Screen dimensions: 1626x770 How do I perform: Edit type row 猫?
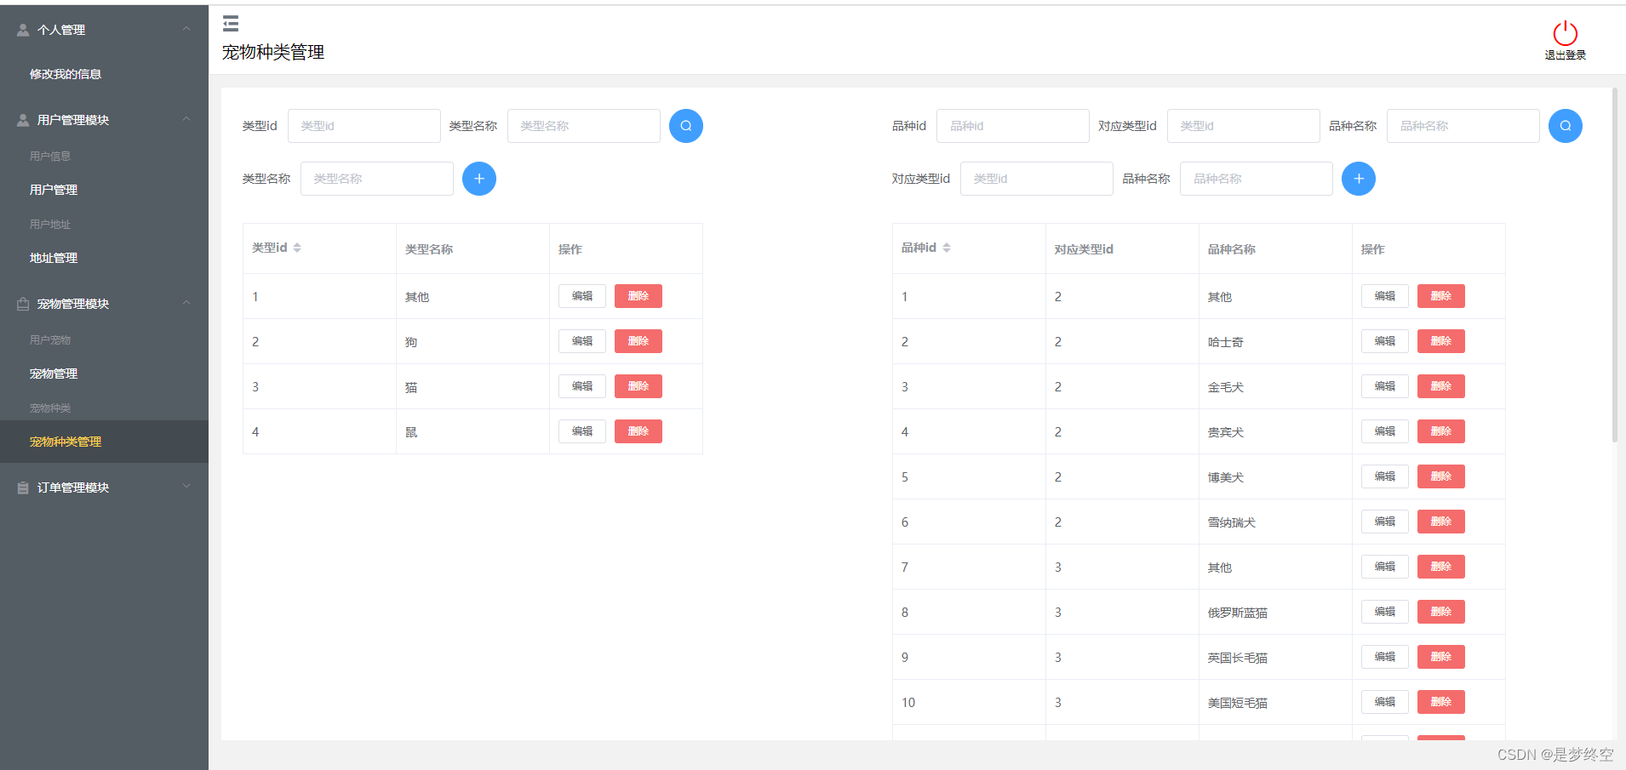[x=582, y=386]
